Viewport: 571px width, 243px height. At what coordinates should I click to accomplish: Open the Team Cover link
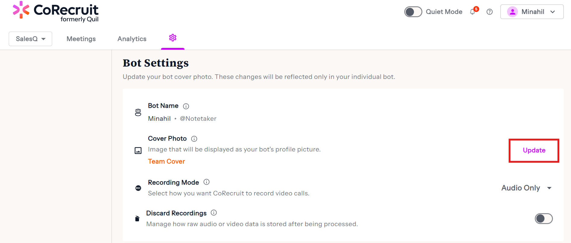point(166,161)
